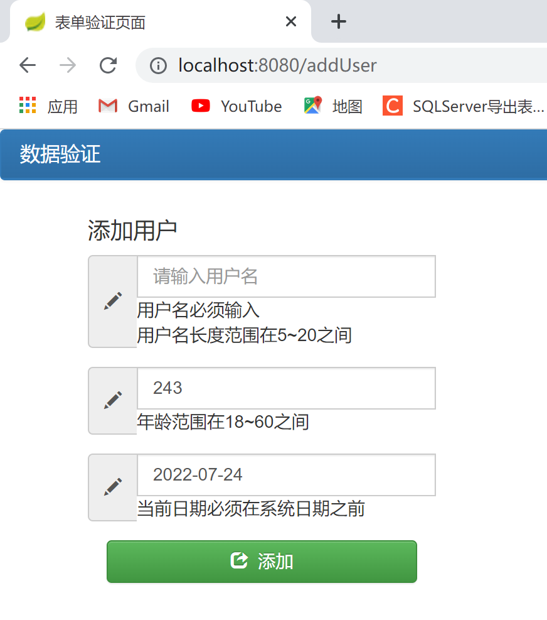Click the date field showing 2022-07-24
Viewport: 547px width, 620px height.
[x=286, y=475]
